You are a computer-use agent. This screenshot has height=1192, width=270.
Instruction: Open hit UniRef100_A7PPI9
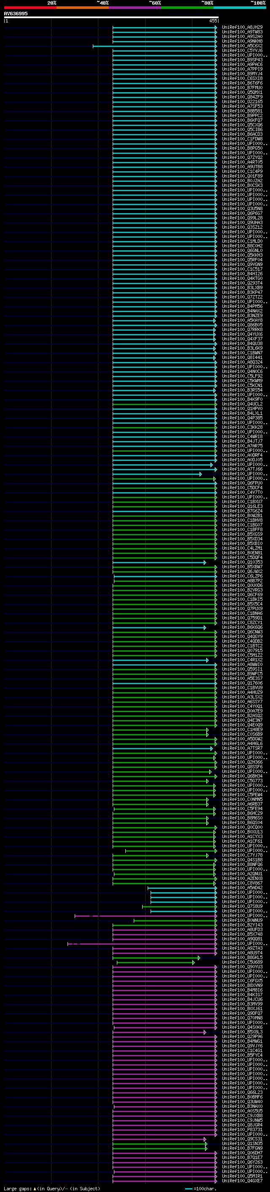pyautogui.click(x=242, y=69)
